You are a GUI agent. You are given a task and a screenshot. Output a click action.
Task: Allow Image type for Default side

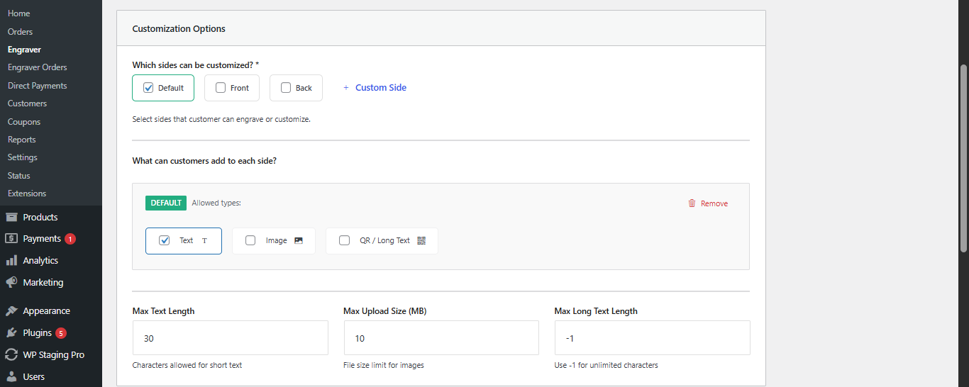pyautogui.click(x=250, y=240)
